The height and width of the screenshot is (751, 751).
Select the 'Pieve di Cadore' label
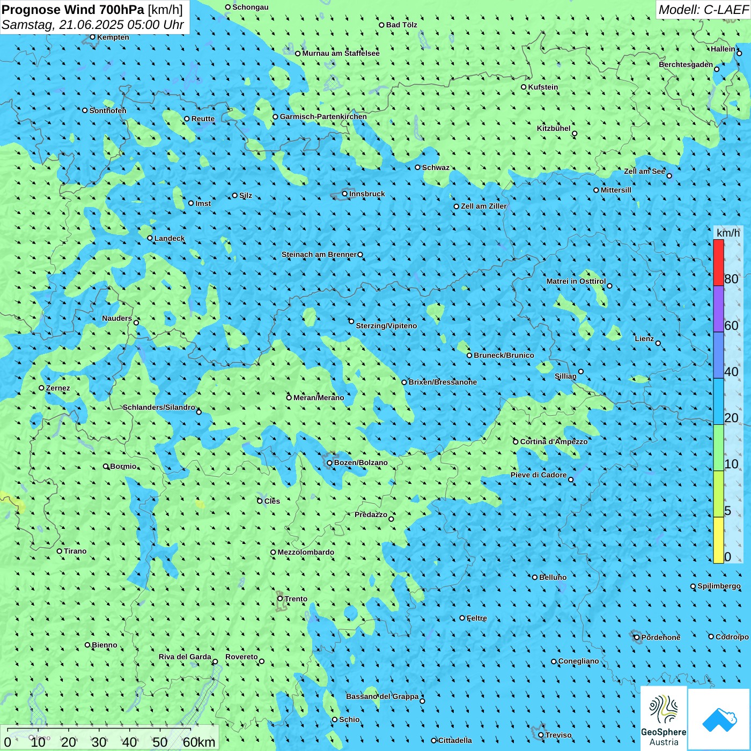(x=539, y=475)
